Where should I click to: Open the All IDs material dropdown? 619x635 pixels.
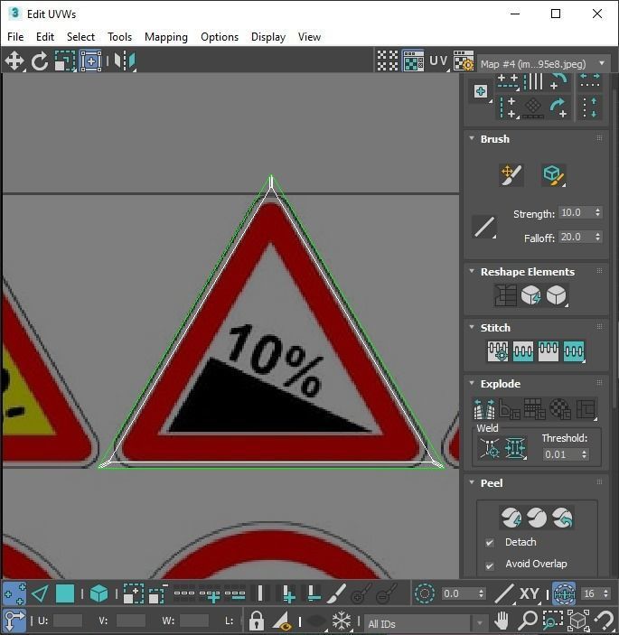coord(427,623)
